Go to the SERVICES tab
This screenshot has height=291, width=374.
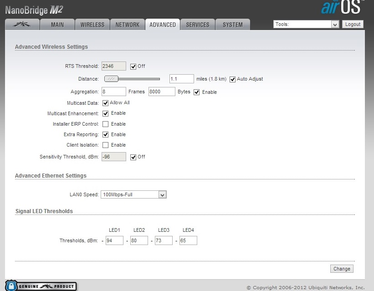pos(198,25)
